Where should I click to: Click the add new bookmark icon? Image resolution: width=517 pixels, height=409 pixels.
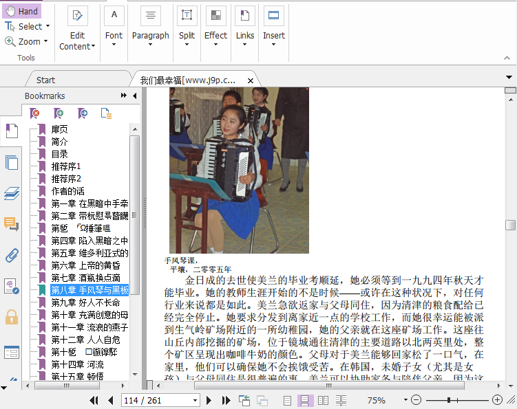59,113
